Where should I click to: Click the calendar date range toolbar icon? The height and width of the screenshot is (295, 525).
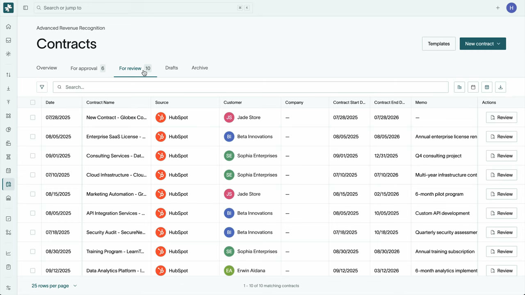473,87
